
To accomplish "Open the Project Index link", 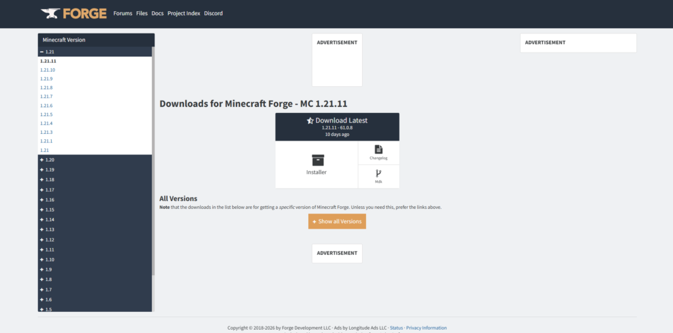I will [x=183, y=13].
